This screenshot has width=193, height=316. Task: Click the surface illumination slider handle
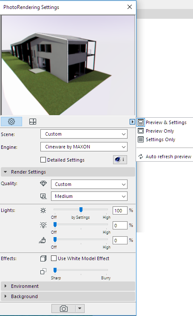(x=55, y=239)
